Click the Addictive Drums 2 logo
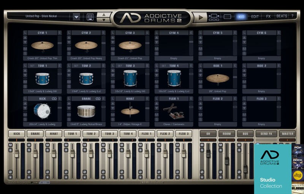304x194 pixels. click(152, 18)
